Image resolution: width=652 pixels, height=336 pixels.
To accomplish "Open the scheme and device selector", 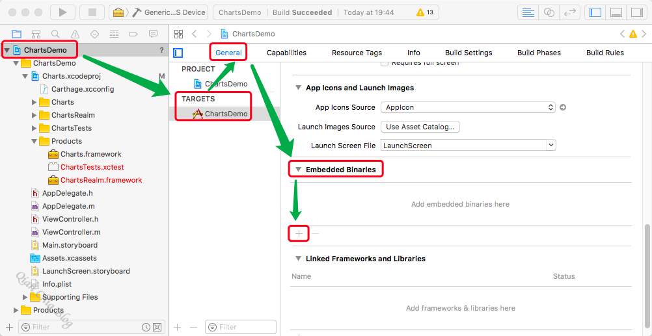I will click(159, 12).
